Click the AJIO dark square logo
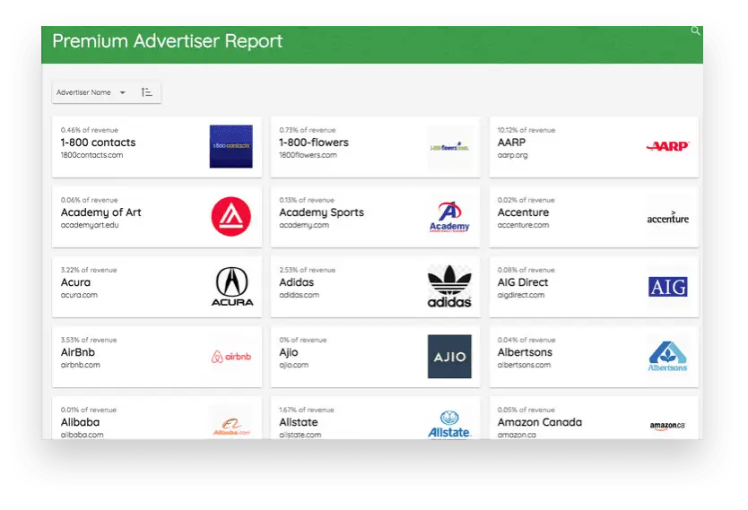 tap(449, 357)
